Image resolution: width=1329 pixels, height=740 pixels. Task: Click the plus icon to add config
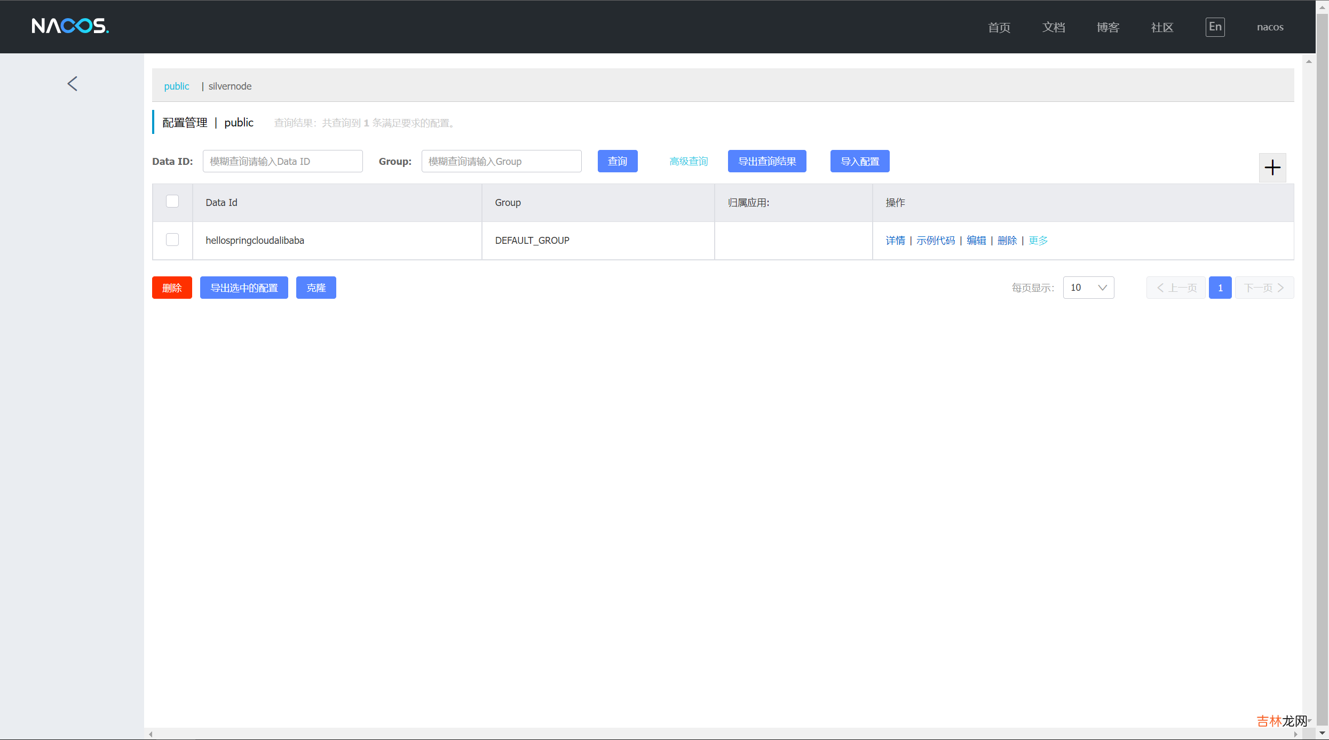1272,168
